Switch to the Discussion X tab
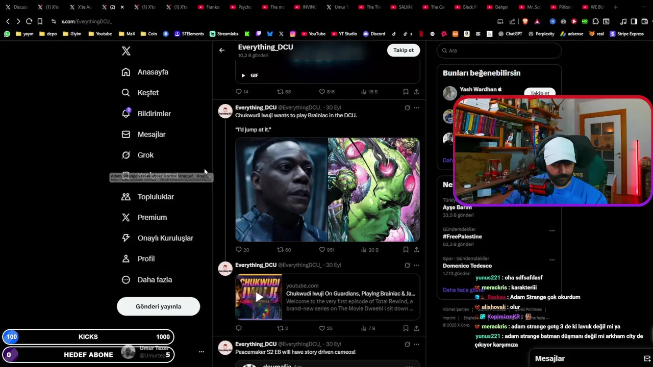The image size is (653, 367). (x=17, y=7)
